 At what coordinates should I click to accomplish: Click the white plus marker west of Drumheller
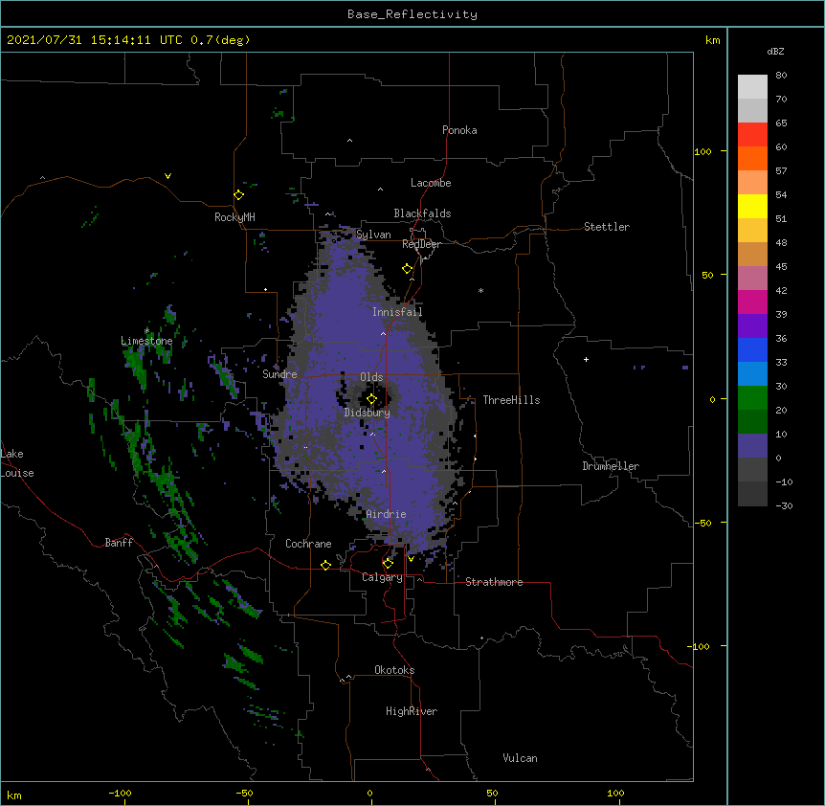pos(586,359)
